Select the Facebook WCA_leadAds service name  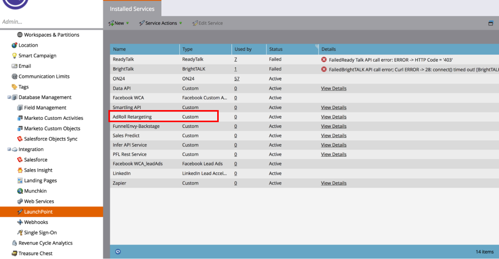pyautogui.click(x=137, y=164)
